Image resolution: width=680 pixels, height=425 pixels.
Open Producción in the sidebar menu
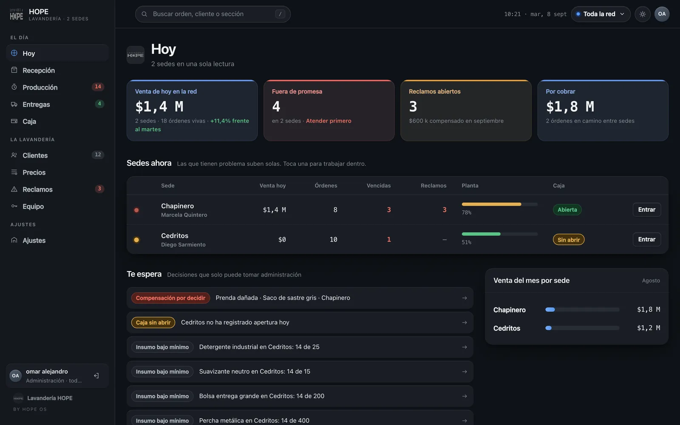pos(57,87)
